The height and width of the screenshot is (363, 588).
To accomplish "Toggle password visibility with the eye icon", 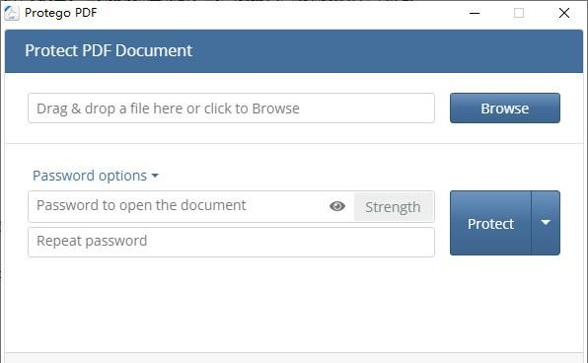I will point(337,206).
